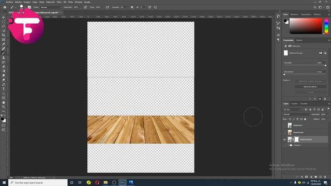The height and width of the screenshot is (186, 331).
Task: Select the Hand tool
Action: [x=4, y=102]
